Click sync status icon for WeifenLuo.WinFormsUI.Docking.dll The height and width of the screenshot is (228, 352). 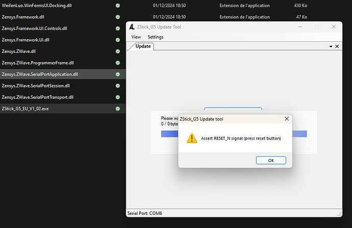pyautogui.click(x=118, y=6)
